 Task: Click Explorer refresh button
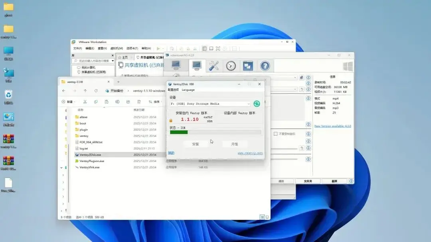click(x=96, y=91)
